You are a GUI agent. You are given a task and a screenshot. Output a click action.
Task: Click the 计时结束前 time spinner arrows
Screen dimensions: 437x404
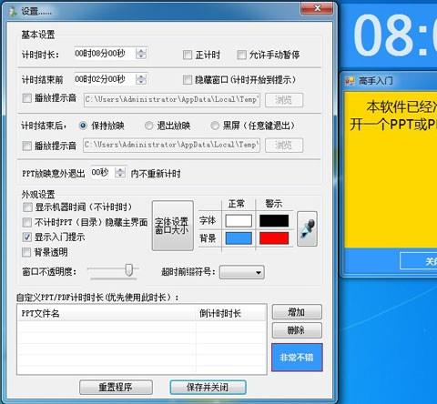coord(141,79)
